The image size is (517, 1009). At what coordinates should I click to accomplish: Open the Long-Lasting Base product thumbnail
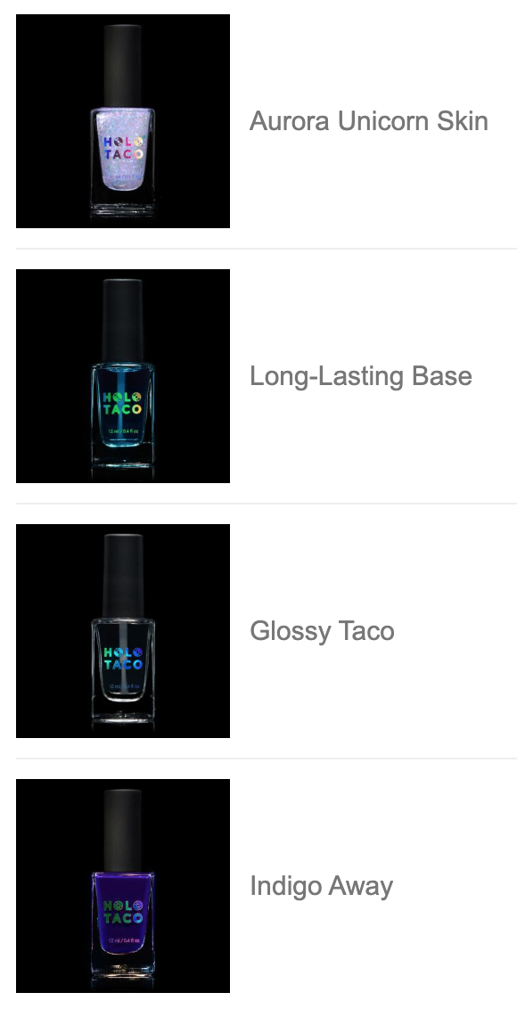click(123, 376)
